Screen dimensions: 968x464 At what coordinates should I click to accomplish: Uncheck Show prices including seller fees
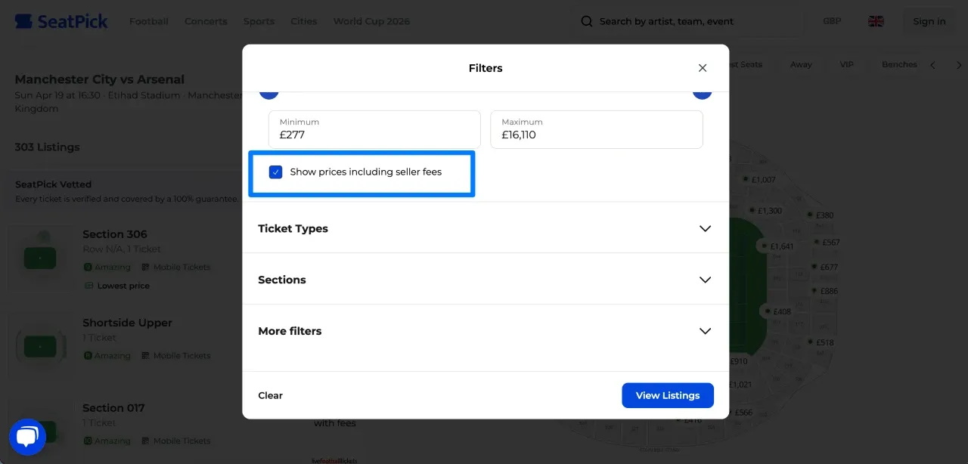275,172
